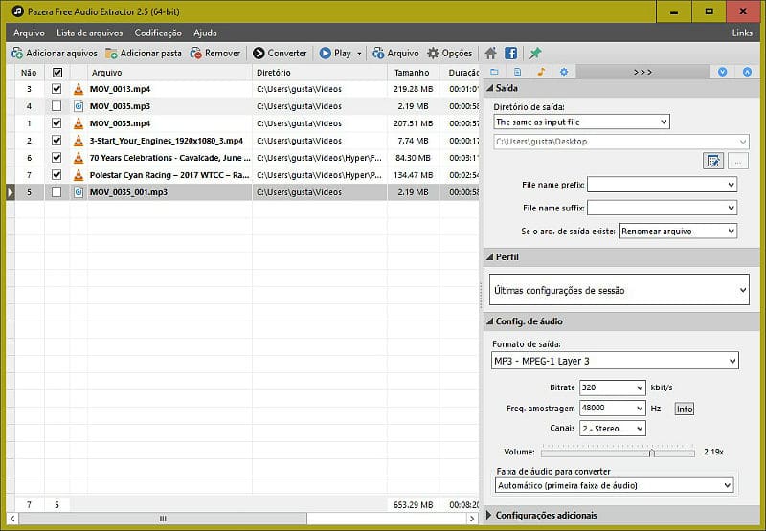The width and height of the screenshot is (766, 531).
Task: Click the Facebook icon in toolbar
Action: pos(510,54)
